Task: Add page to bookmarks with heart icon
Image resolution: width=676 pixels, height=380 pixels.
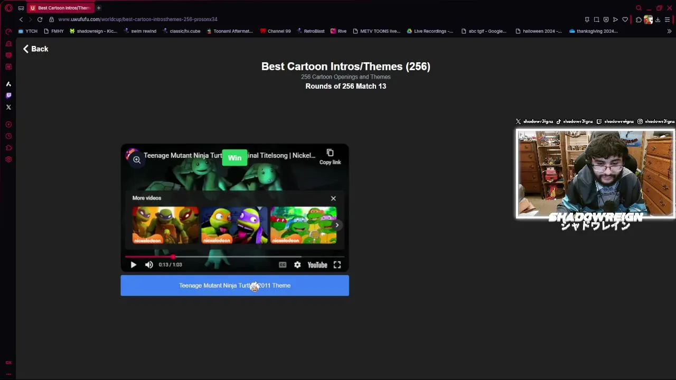Action: click(625, 20)
